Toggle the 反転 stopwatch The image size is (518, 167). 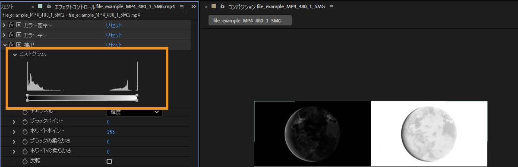pos(25,161)
